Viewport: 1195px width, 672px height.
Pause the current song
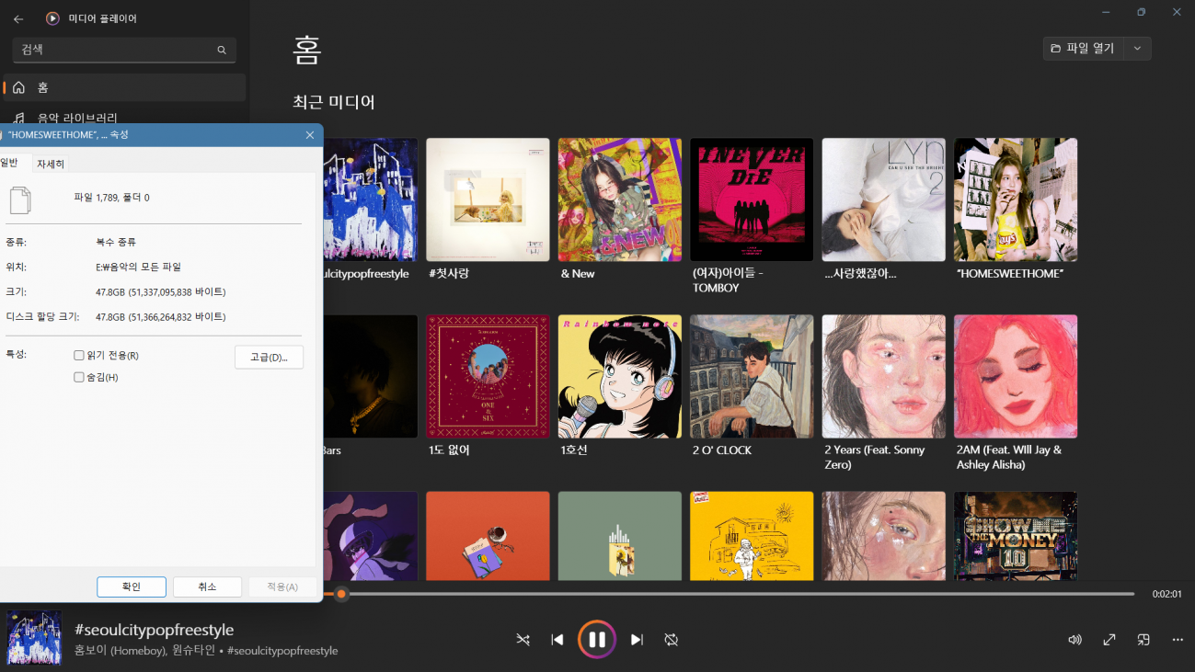597,640
